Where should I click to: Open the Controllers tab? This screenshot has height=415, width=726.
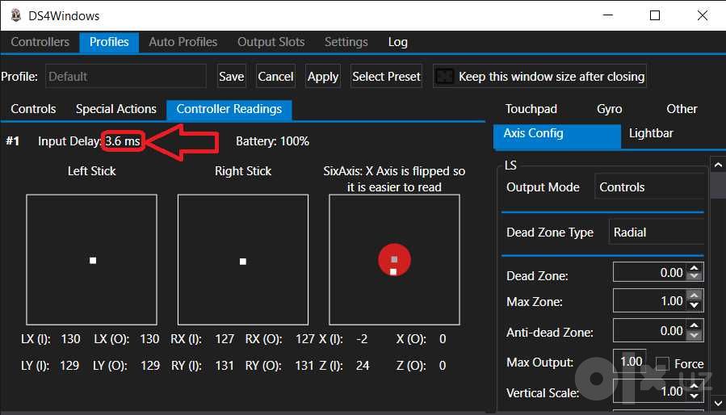point(40,42)
